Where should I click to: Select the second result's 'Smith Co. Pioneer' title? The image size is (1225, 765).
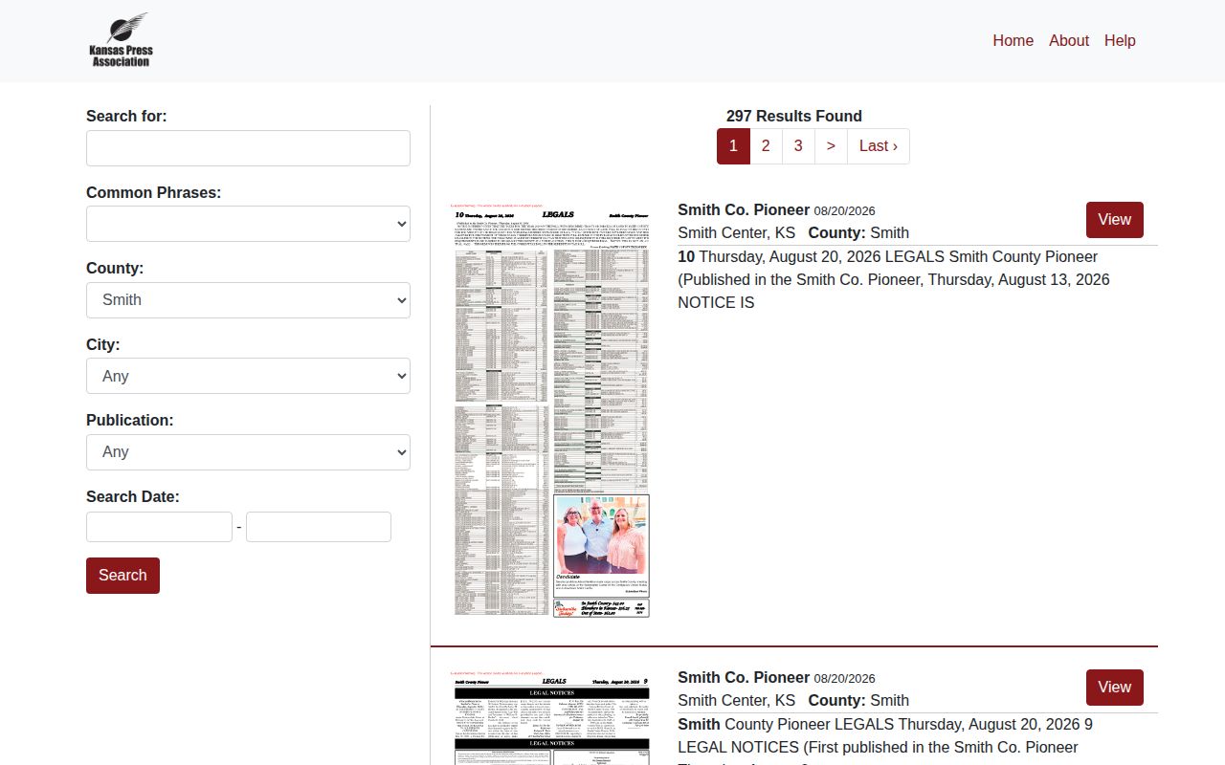744,677
